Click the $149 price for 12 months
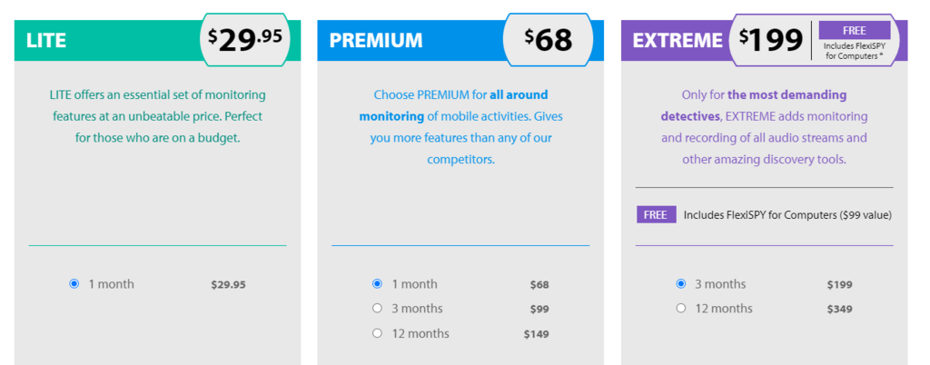 (536, 333)
